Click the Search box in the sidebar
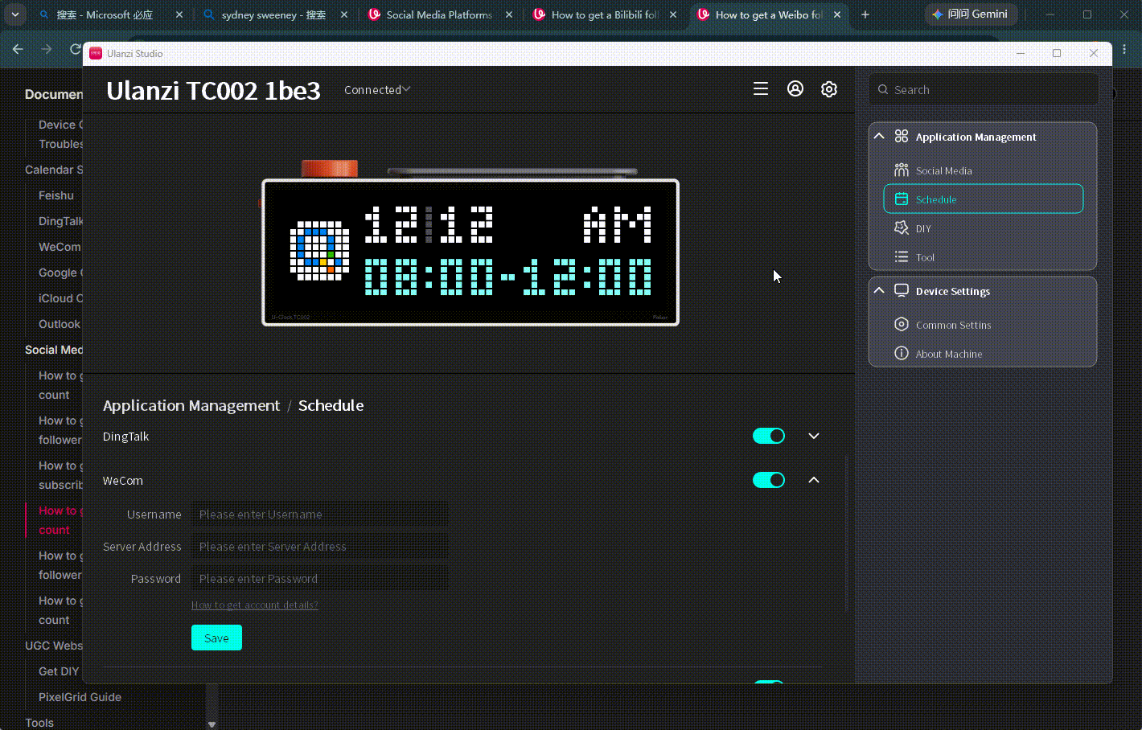 click(x=984, y=89)
